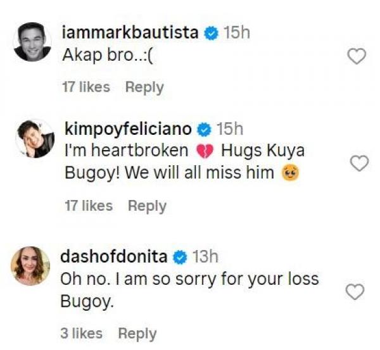Open dashofdonita's profile photo
Viewport: 380px width, 350px height.
30,265
